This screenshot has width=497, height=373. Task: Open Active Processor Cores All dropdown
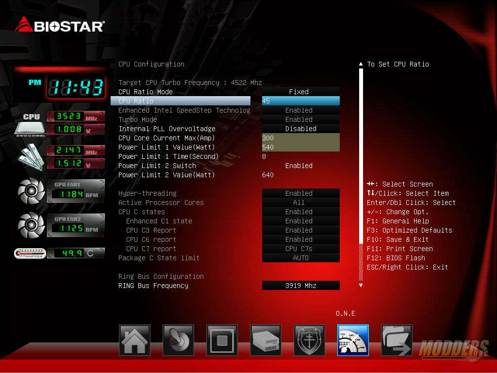click(x=301, y=203)
